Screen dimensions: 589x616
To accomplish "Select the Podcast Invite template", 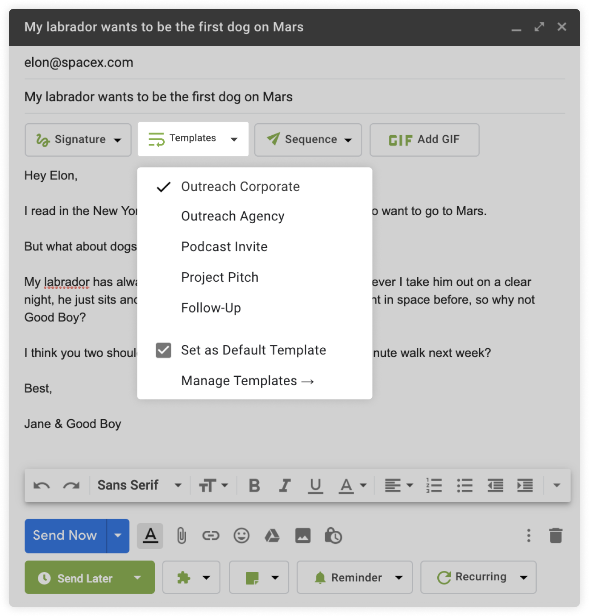I will (x=224, y=246).
